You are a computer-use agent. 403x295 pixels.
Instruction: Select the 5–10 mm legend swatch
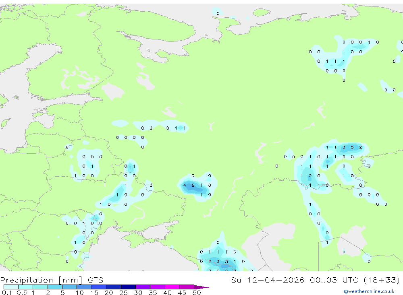tap(70, 287)
